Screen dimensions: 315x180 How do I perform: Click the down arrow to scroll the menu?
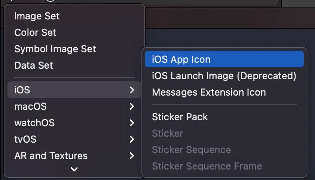tap(74, 169)
